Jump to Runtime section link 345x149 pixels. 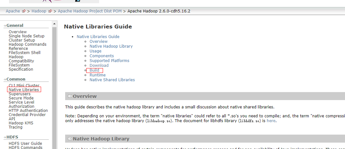tap(98, 75)
